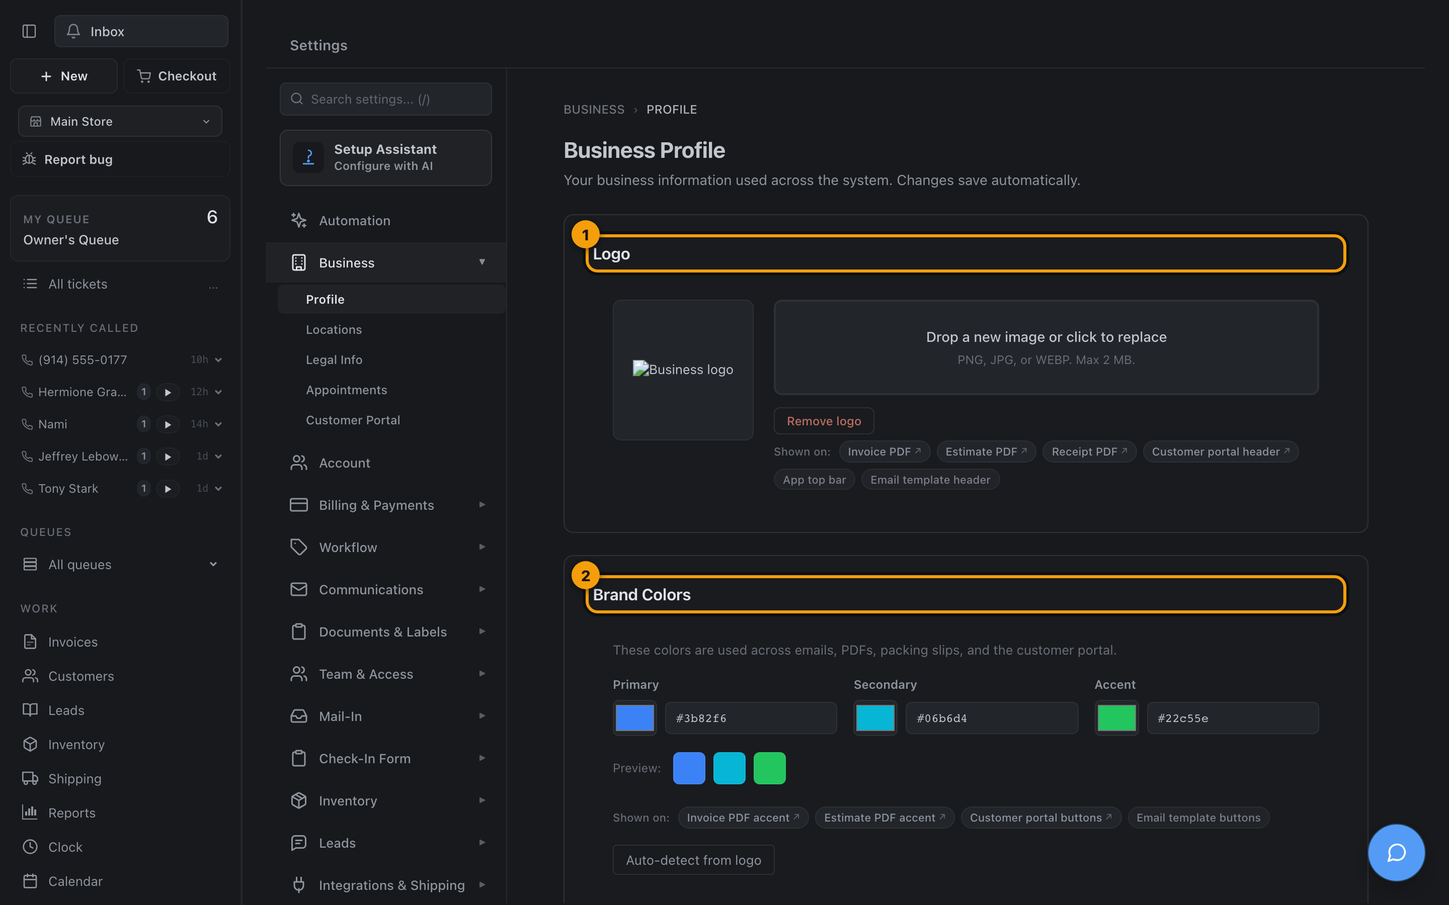This screenshot has width=1449, height=905.
Task: Play Jeffrey Lebowski call recording
Action: click(168, 457)
